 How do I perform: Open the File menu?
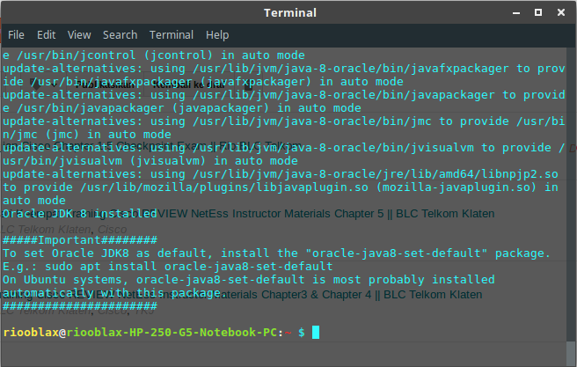pos(16,35)
